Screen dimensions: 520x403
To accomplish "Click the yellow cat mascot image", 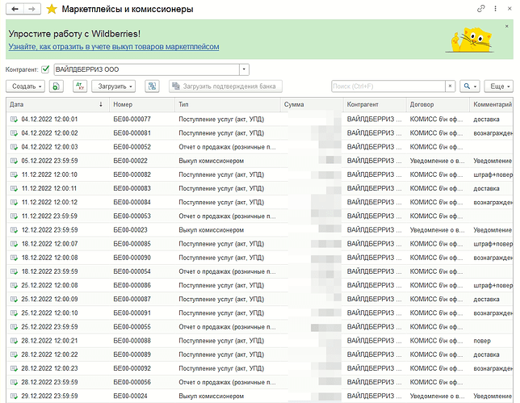I will tap(472, 40).
